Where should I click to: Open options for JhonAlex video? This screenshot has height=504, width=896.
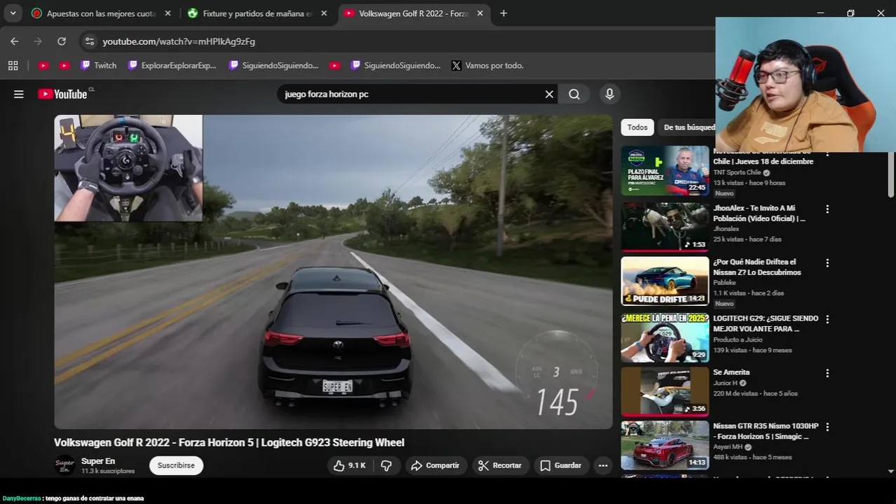pyautogui.click(x=827, y=209)
